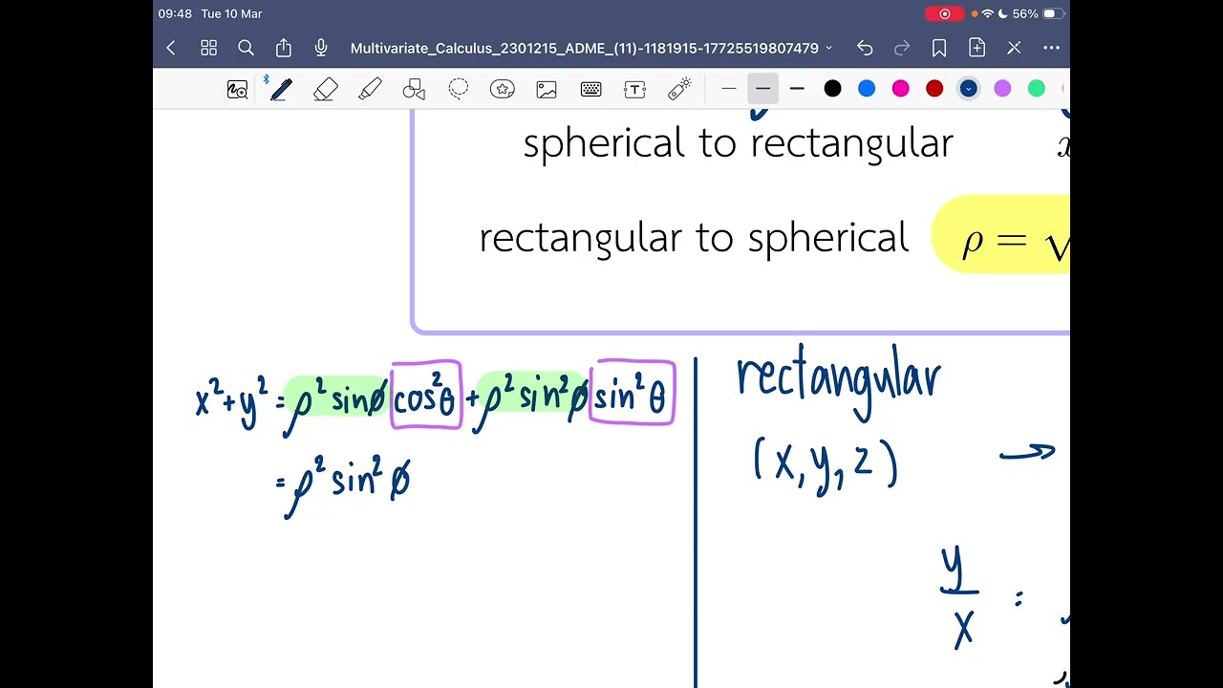Tap the red screen recording indicator
This screenshot has width=1223, height=688.
tap(944, 13)
